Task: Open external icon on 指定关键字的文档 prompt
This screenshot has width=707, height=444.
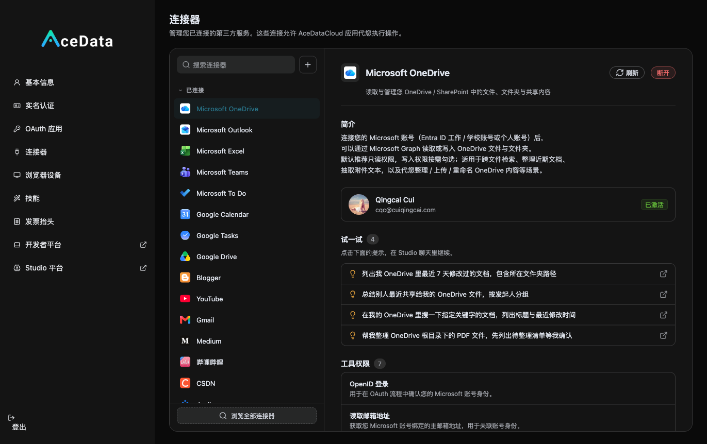Action: point(664,315)
